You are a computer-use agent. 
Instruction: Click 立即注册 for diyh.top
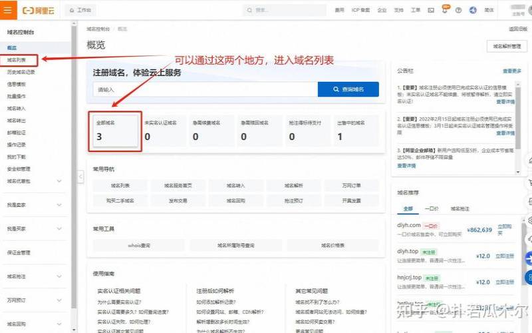tap(505, 256)
